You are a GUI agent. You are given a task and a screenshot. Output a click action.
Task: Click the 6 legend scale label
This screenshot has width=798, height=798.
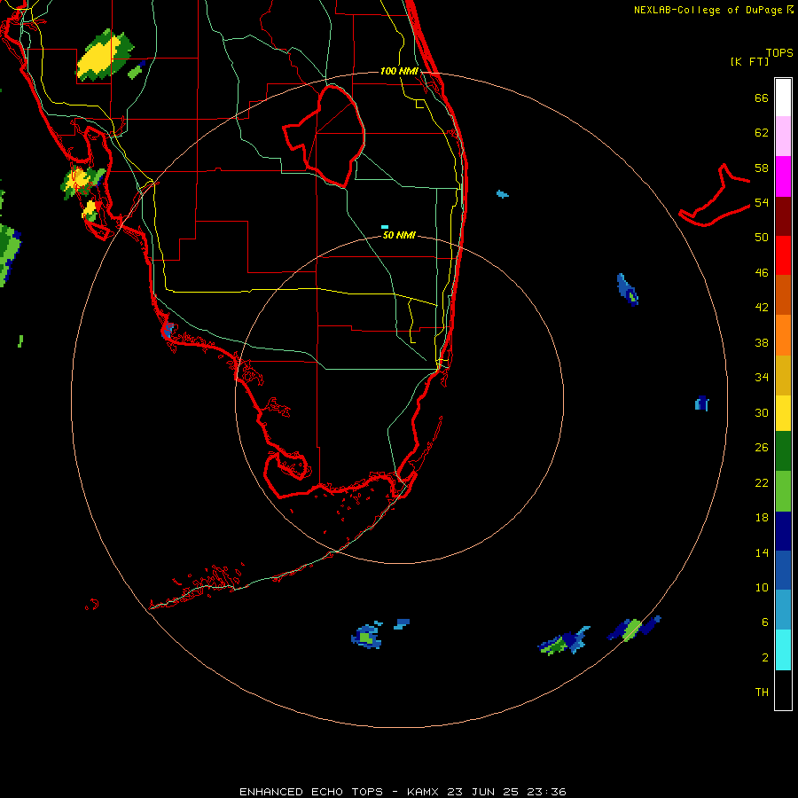coord(765,622)
